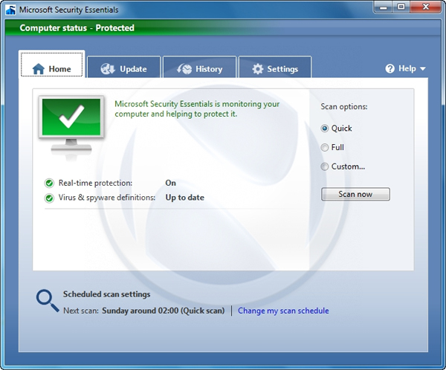Click the clock icon on History tab

pyautogui.click(x=183, y=69)
